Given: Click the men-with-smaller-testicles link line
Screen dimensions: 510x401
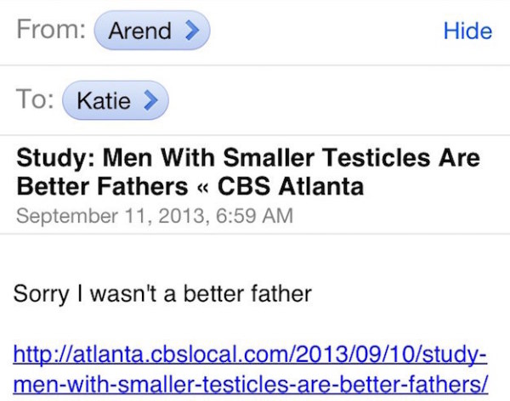Looking at the screenshot, I should (251, 384).
